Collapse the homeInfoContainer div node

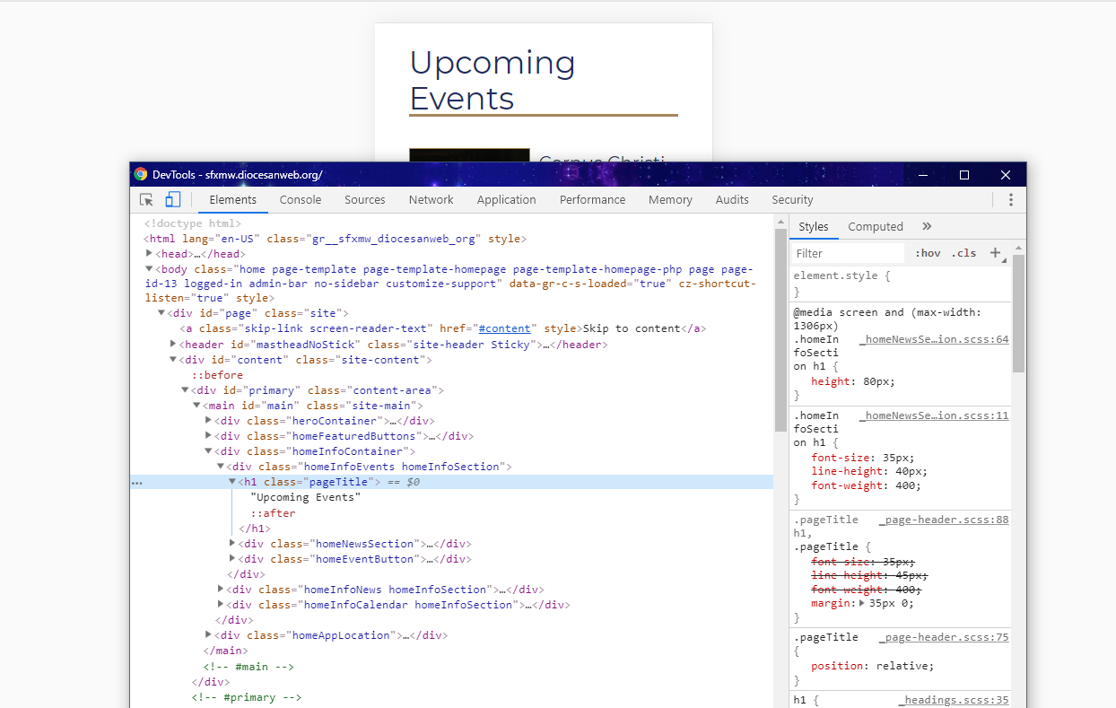[209, 451]
